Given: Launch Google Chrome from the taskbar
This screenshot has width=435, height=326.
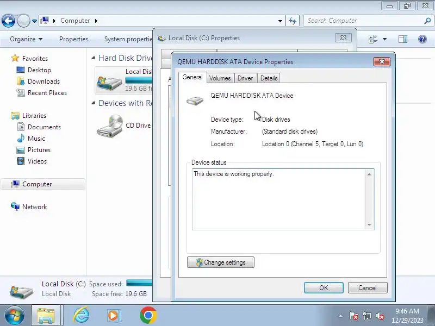Looking at the screenshot, I should click(148, 315).
